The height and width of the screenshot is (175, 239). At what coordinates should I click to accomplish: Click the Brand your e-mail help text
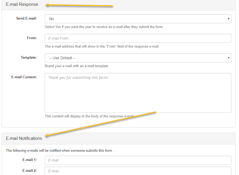[77, 66]
